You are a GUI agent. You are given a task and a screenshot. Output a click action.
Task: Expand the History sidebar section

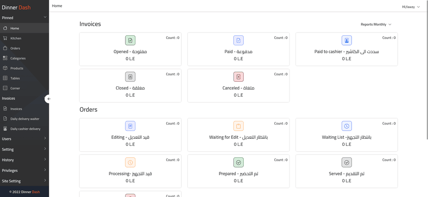pyautogui.click(x=45, y=160)
